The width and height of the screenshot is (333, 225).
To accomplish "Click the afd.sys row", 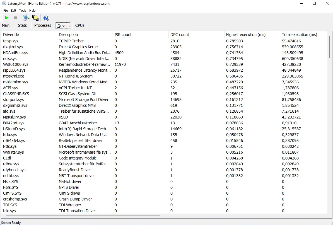I will pyautogui.click(x=165, y=111).
